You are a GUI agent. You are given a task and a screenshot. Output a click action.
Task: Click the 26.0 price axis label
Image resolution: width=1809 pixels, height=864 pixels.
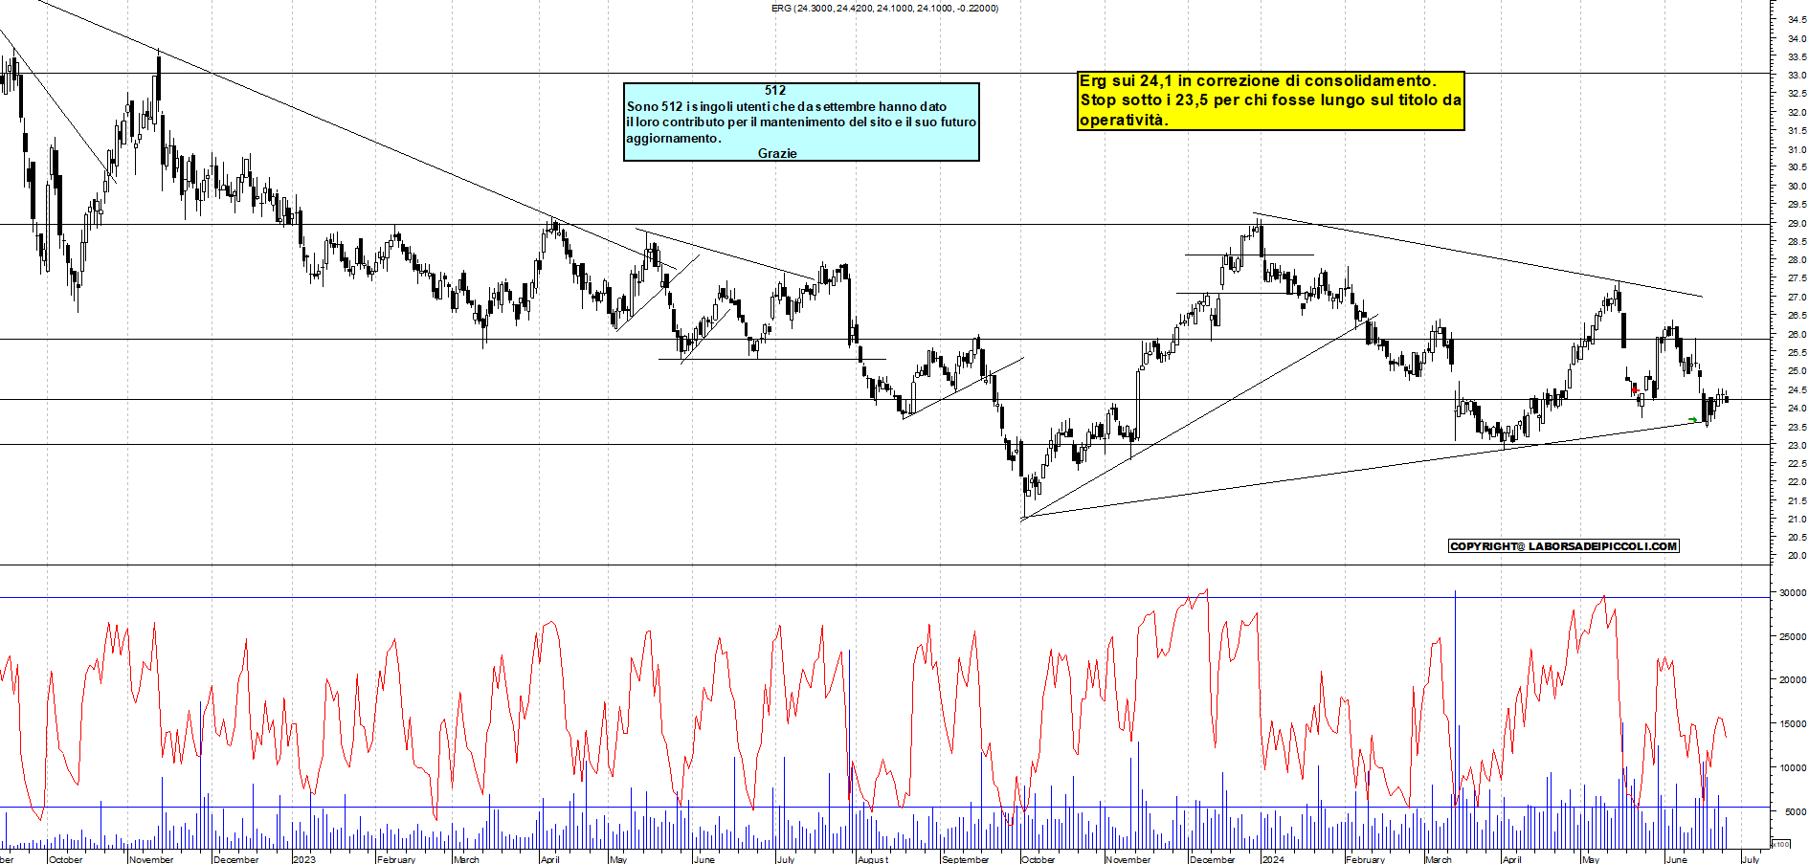[1797, 335]
